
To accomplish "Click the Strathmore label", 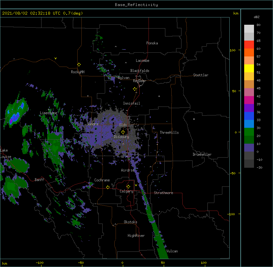I will pos(163,193).
